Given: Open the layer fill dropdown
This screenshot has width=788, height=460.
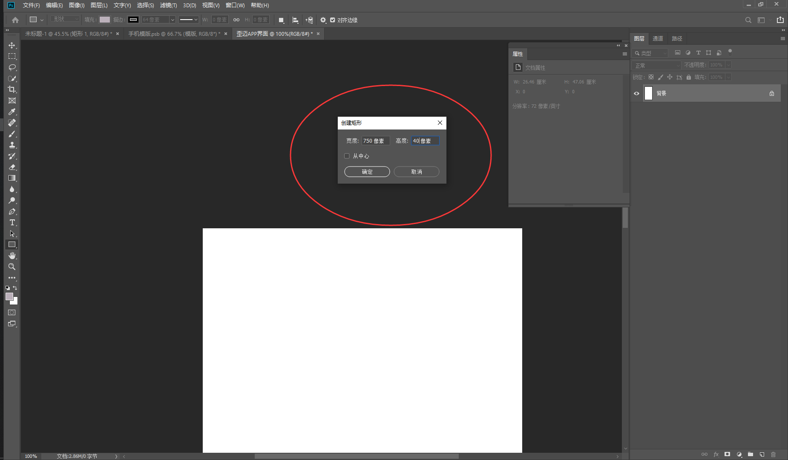Looking at the screenshot, I should tap(728, 77).
